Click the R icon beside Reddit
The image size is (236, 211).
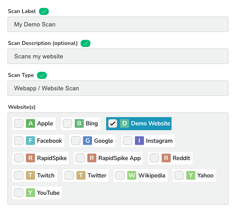click(x=166, y=158)
